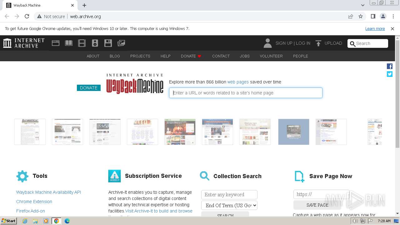Screen dimensions: 400x225
Task: Focus the top-right Search box
Action: pyautogui.click(x=368, y=43)
